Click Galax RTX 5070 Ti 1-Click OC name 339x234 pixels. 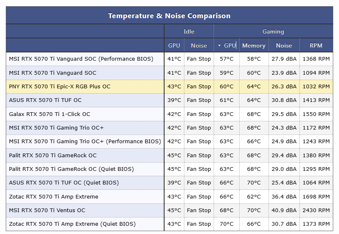coord(49,114)
